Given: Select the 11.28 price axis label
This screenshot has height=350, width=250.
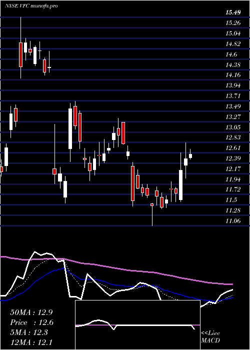Looking at the screenshot, I should point(233,210).
